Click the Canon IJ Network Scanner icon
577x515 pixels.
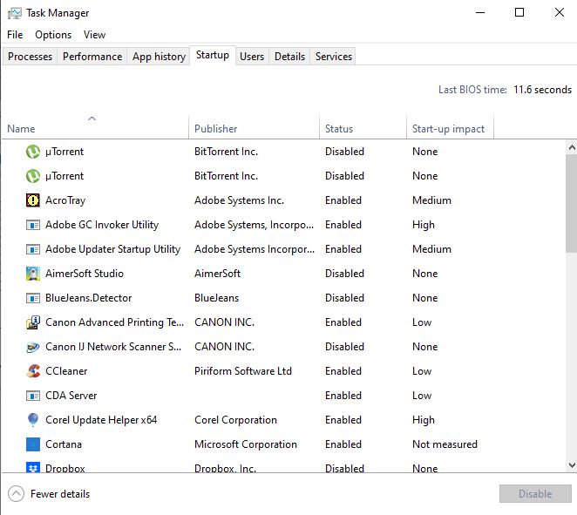(33, 347)
